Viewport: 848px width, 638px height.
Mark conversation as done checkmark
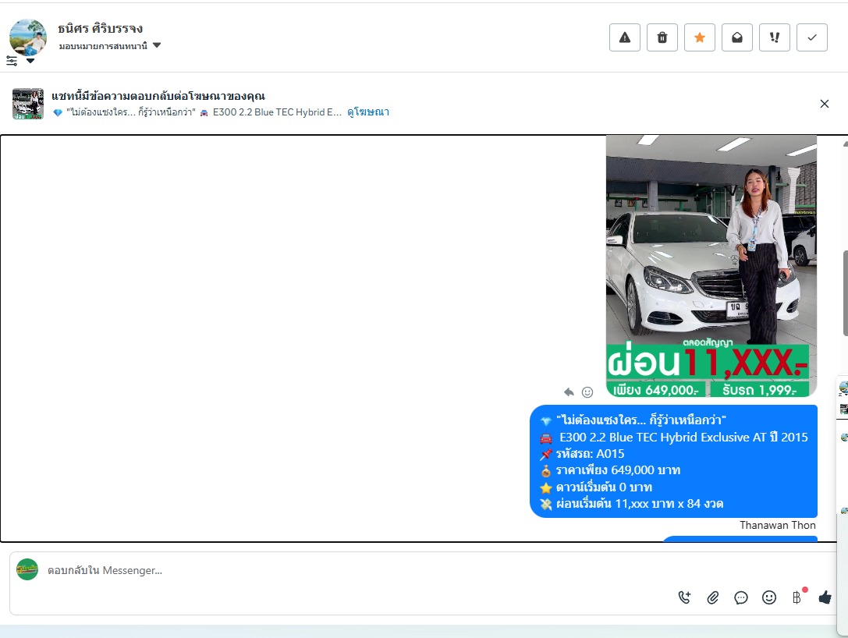tap(812, 37)
